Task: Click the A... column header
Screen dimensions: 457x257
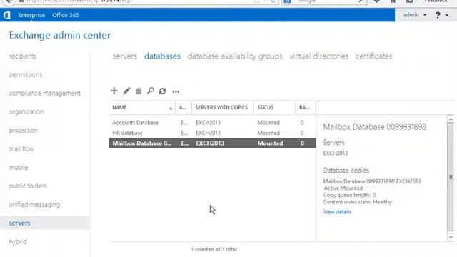Action: tap(184, 108)
